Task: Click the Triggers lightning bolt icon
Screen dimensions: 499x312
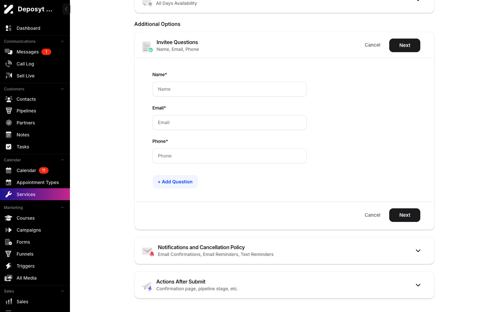Action: [9, 266]
